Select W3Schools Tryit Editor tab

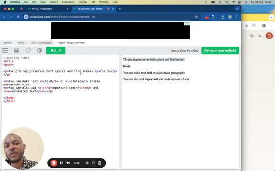tap(90, 9)
